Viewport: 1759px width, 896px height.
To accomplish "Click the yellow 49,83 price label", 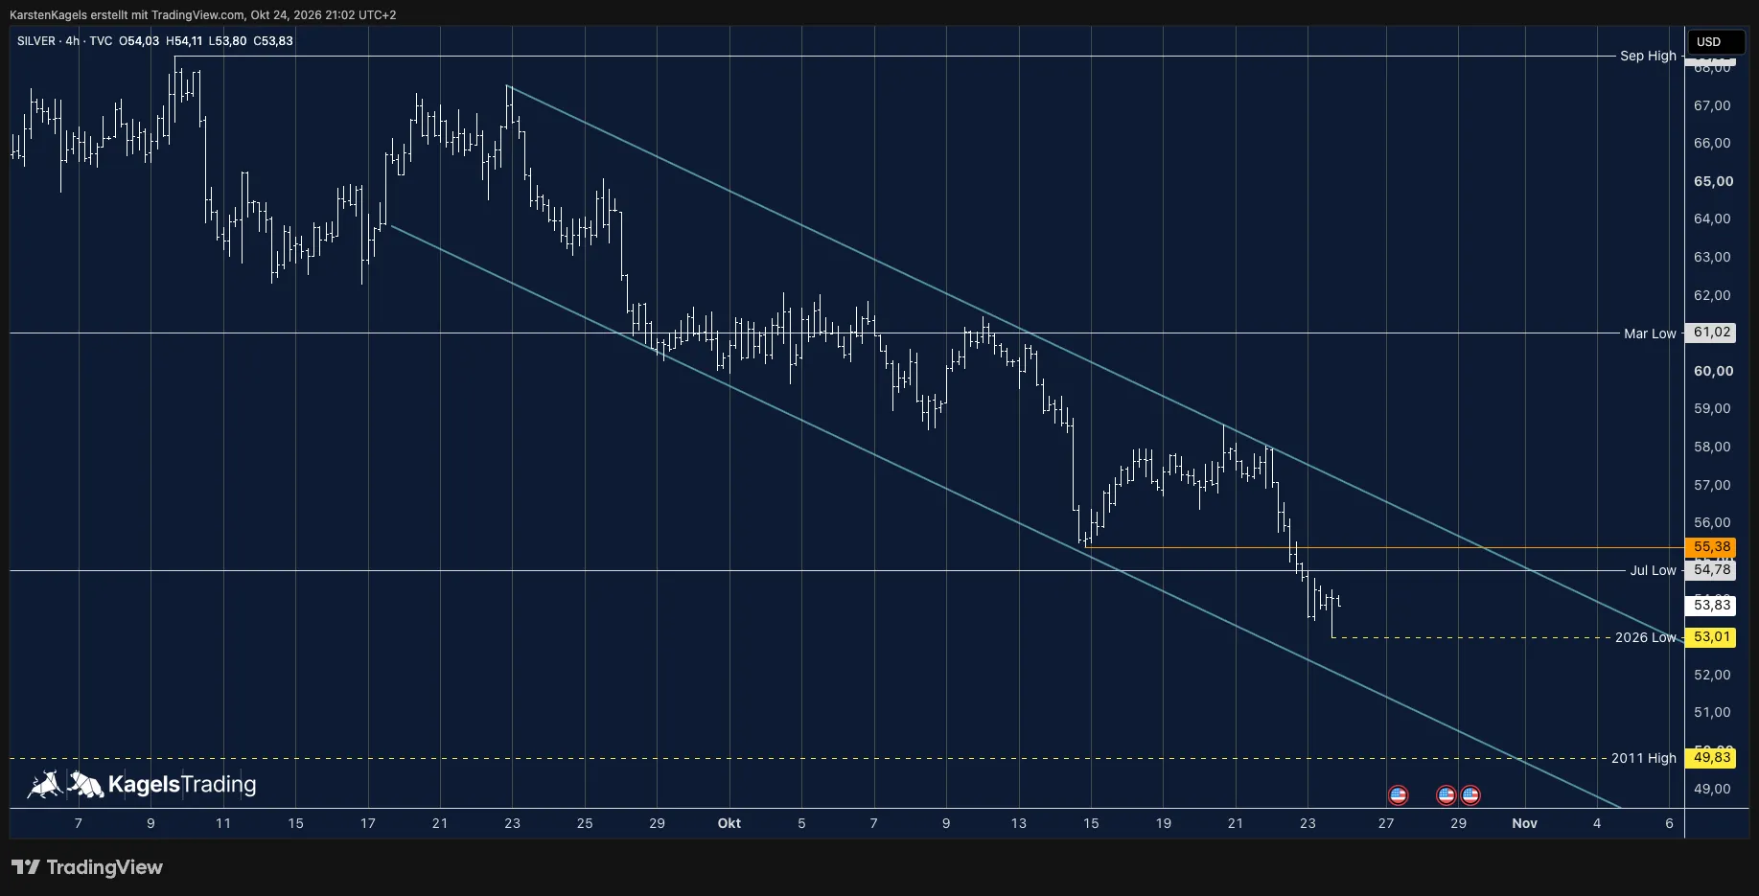I will (1711, 758).
